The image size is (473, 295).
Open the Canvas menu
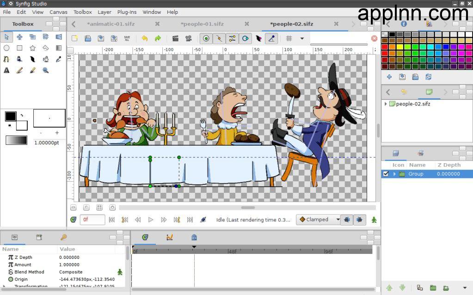[58, 12]
